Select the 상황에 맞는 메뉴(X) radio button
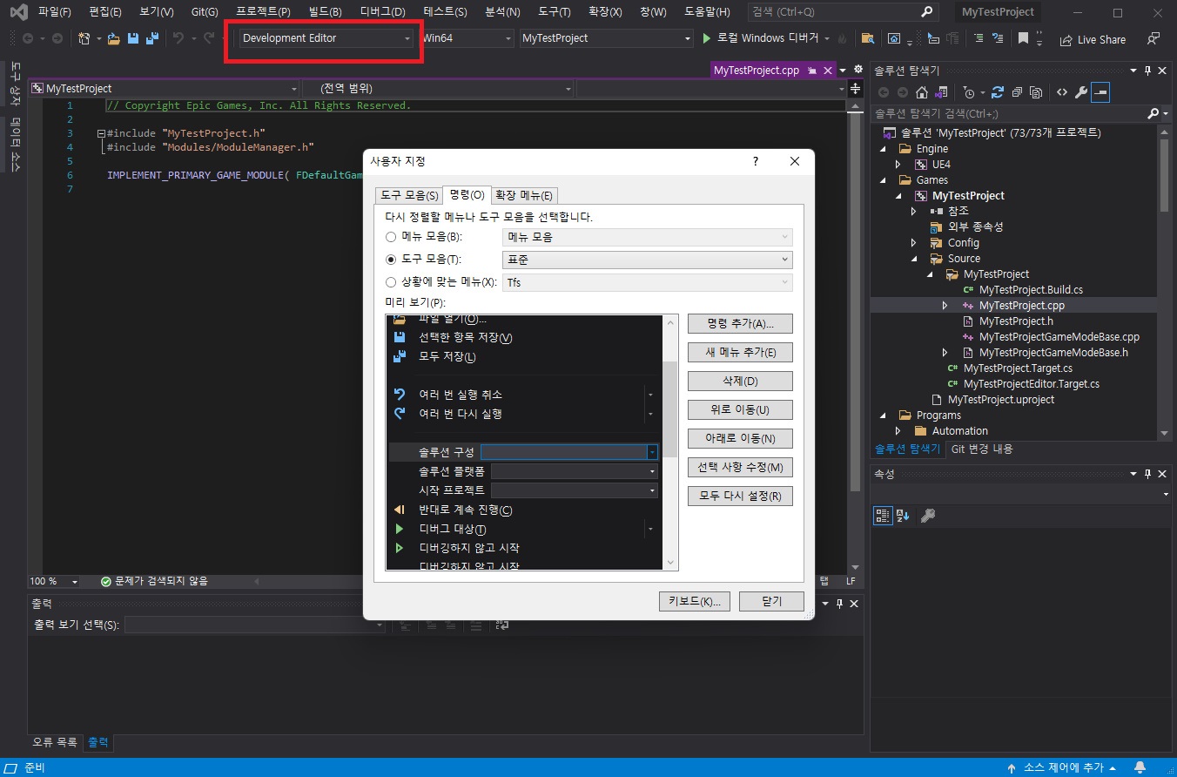Viewport: 1177px width, 777px height. pyautogui.click(x=391, y=282)
